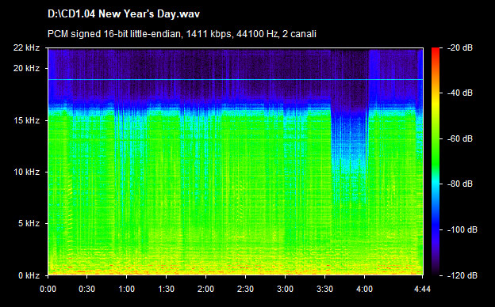This screenshot has width=495, height=307.
Task: Click the 4:44 end time marker
Action: pyautogui.click(x=422, y=289)
